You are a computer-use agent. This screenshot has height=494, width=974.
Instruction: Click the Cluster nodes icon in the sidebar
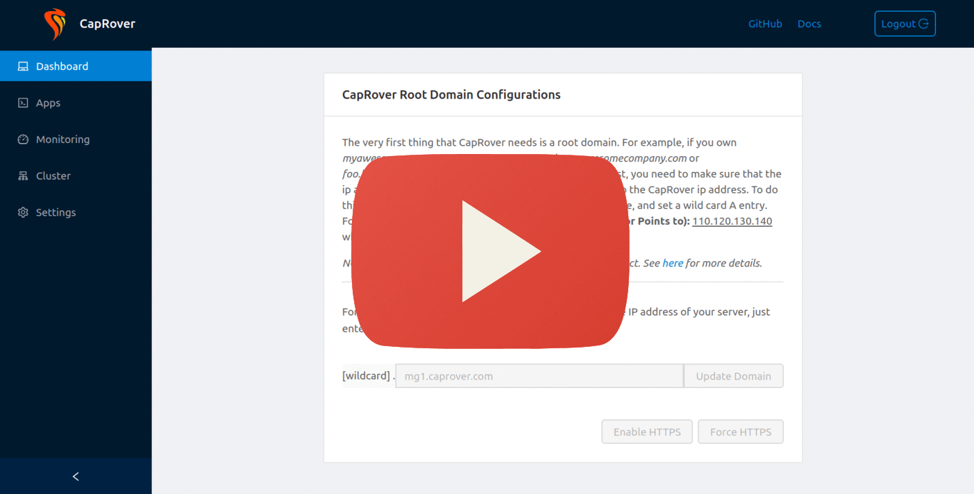[x=23, y=176]
